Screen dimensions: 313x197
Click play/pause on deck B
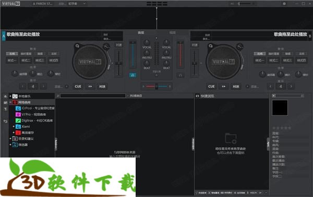[224, 86]
